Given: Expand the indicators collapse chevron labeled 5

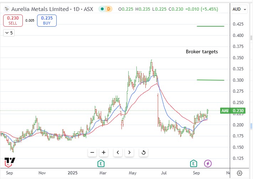Looking at the screenshot, I should coord(9,33).
